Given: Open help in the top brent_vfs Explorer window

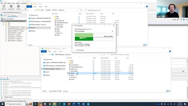Looking at the screenshot, I should (147, 6).
